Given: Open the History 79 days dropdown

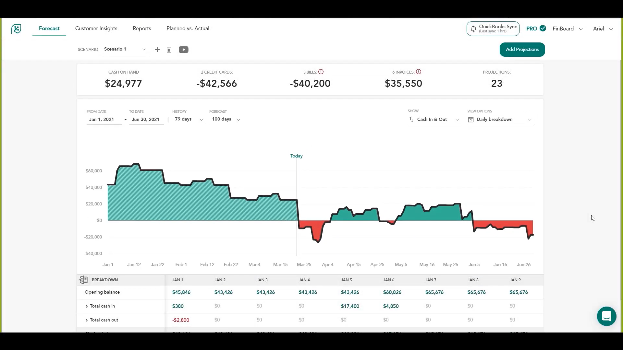Looking at the screenshot, I should [188, 119].
